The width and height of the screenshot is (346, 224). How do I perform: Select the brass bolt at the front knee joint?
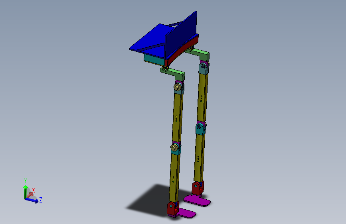pyautogui.click(x=174, y=147)
